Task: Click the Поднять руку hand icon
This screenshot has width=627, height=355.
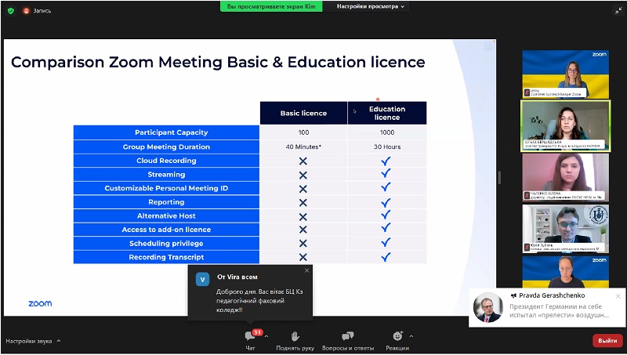Action: [295, 336]
